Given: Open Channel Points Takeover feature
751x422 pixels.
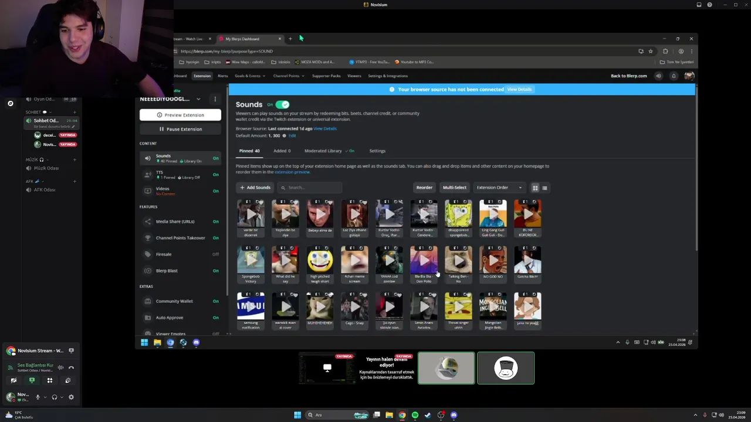Looking at the screenshot, I should 181,238.
